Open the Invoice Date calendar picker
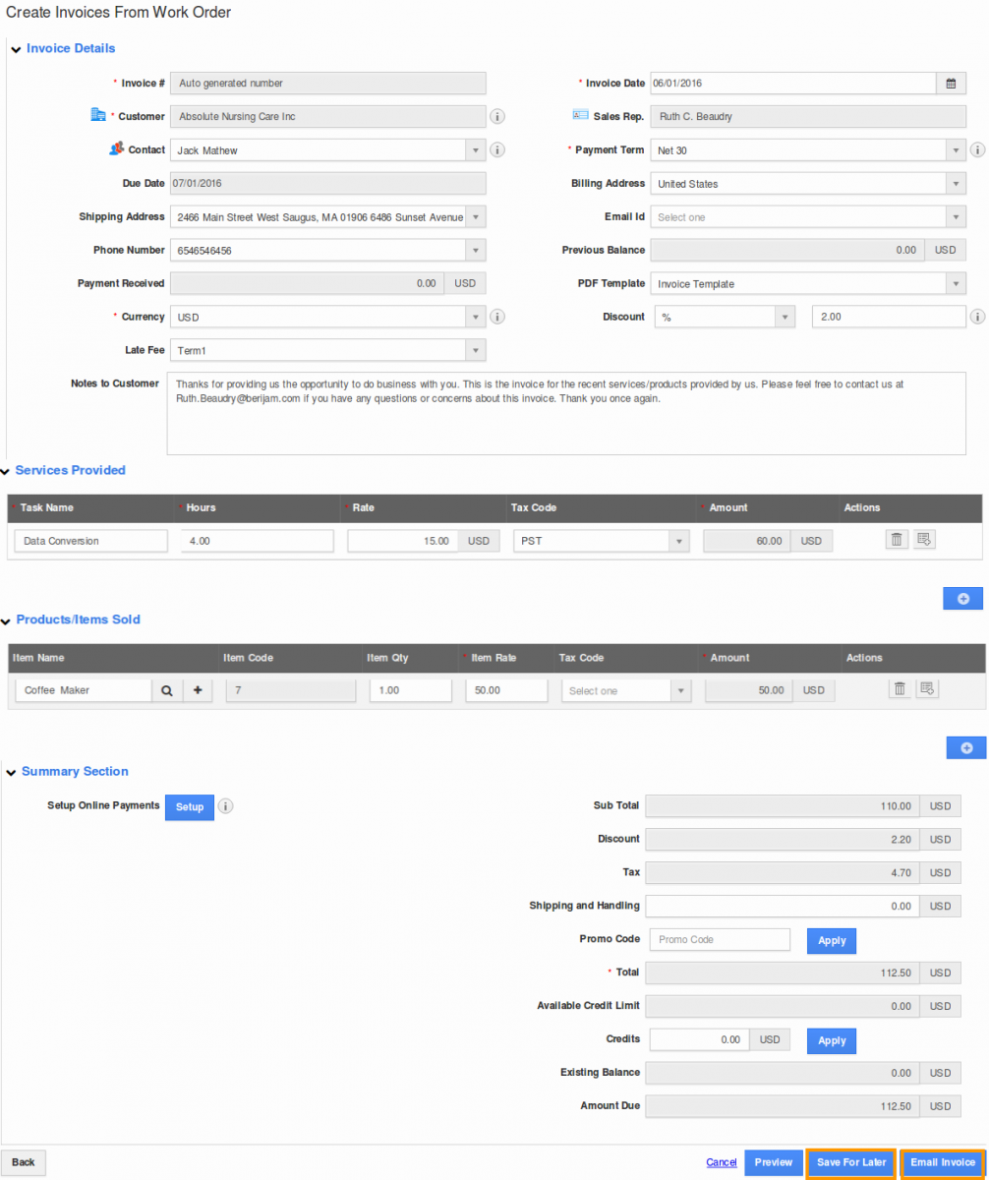Screen dimensions: 989x1180 coord(951,84)
